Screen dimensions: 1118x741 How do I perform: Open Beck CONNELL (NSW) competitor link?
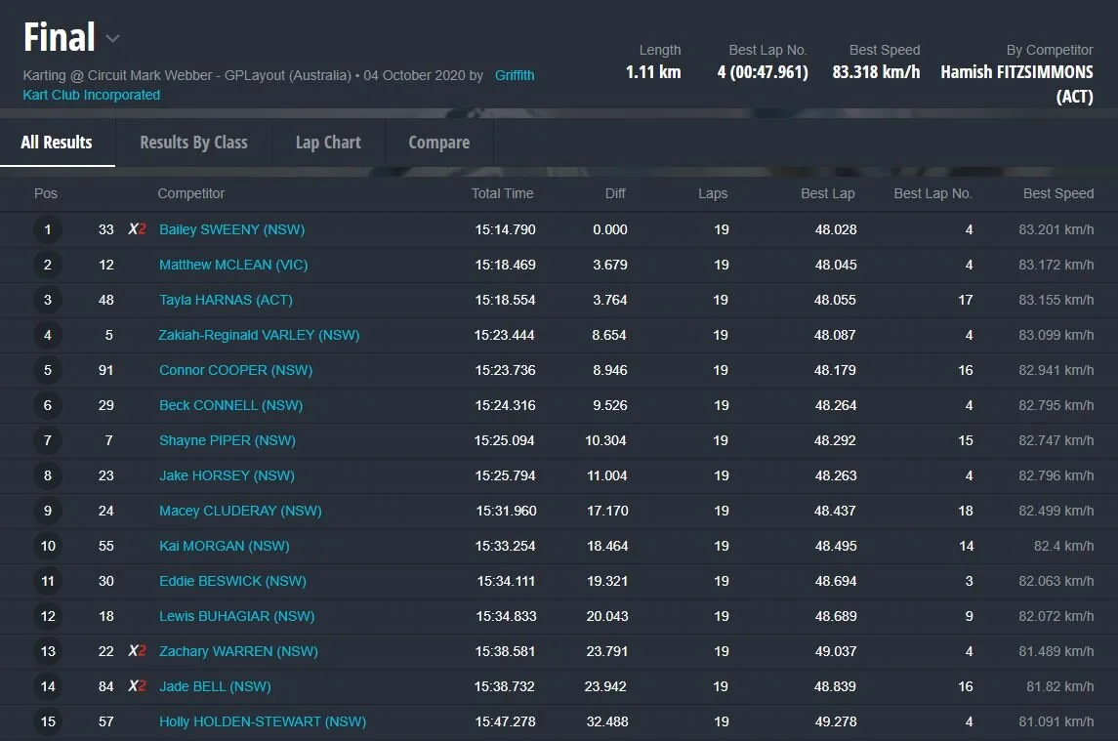click(x=231, y=405)
